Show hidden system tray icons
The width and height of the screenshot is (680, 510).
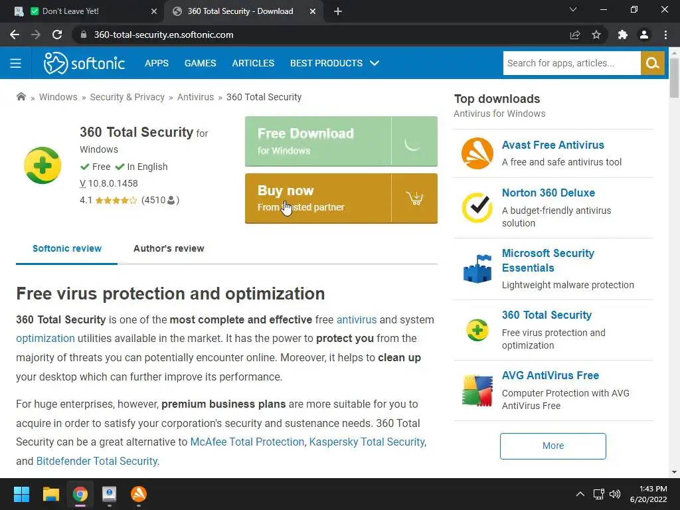580,494
